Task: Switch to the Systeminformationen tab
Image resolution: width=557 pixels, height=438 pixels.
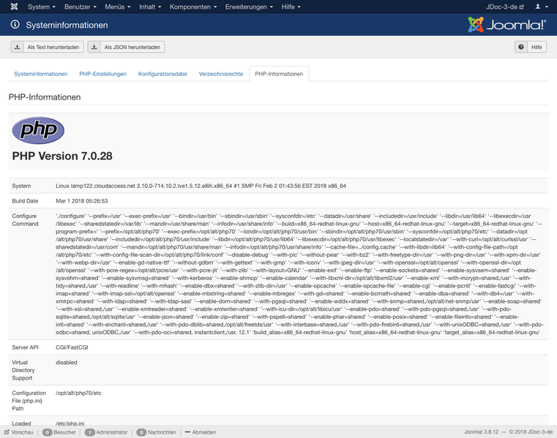Action: click(40, 74)
